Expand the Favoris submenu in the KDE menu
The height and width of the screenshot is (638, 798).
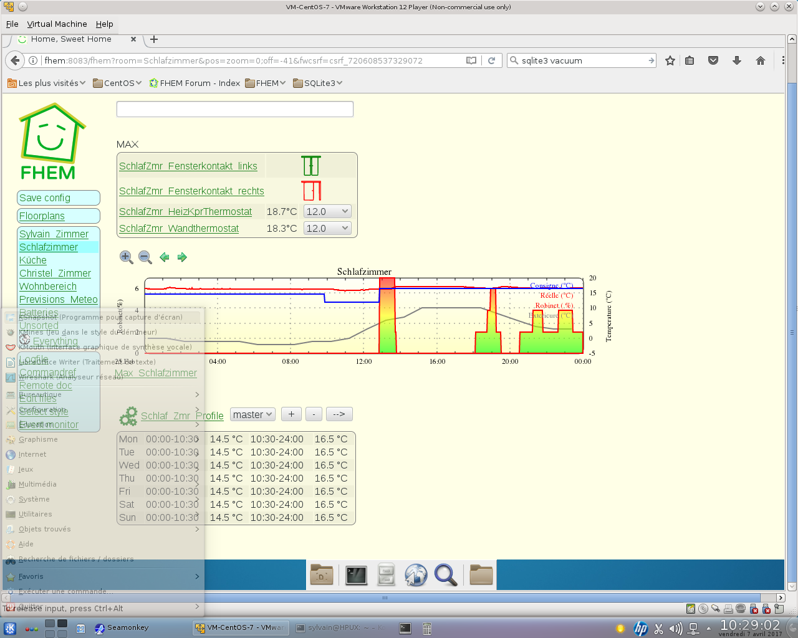pos(102,576)
